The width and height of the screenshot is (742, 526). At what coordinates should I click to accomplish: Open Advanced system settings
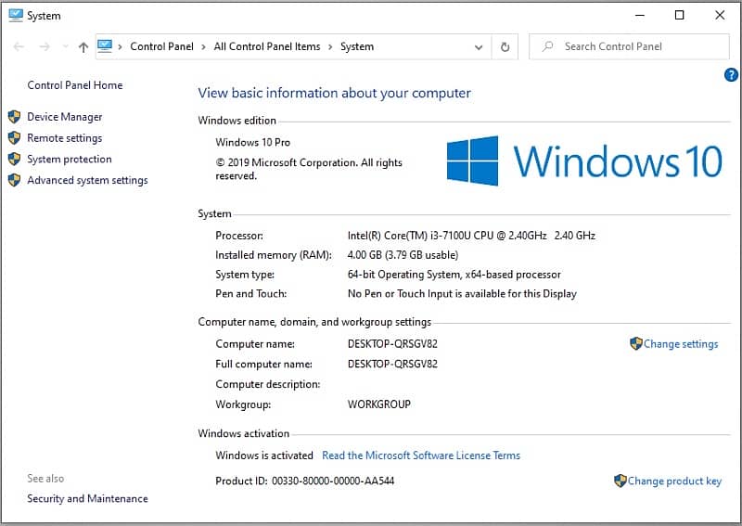pyautogui.click(x=87, y=180)
